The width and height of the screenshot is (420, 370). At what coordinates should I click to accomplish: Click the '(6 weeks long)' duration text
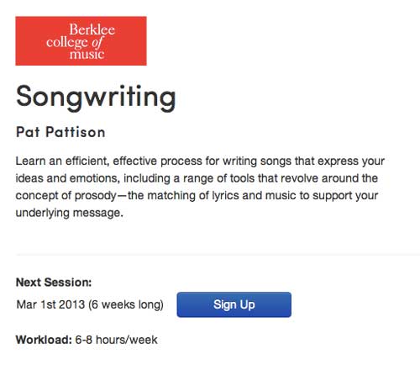tap(126, 304)
